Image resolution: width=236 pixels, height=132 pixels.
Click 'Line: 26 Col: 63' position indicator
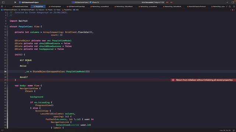coord(225,131)
